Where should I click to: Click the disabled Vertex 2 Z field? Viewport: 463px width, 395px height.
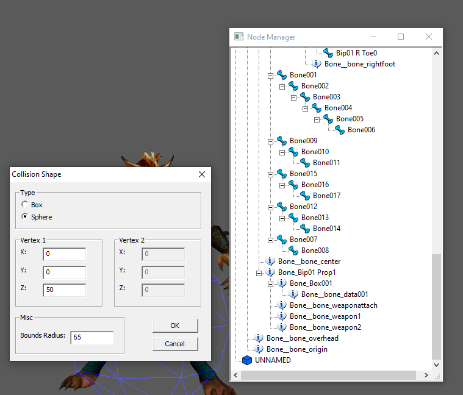(163, 290)
